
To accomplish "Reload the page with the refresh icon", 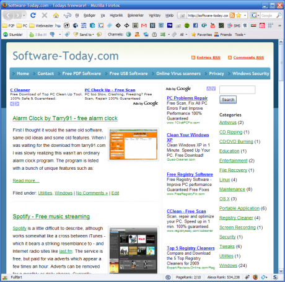I will tap(33, 15).
